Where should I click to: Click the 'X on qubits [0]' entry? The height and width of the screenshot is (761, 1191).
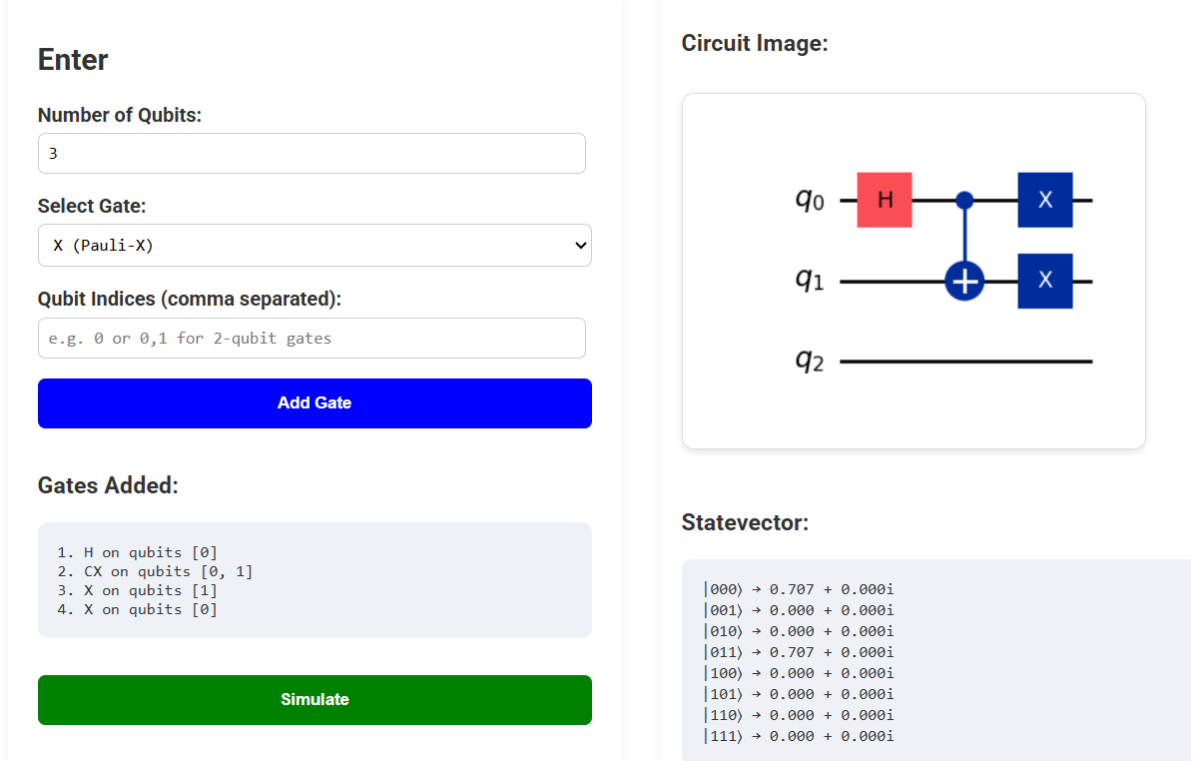[137, 609]
